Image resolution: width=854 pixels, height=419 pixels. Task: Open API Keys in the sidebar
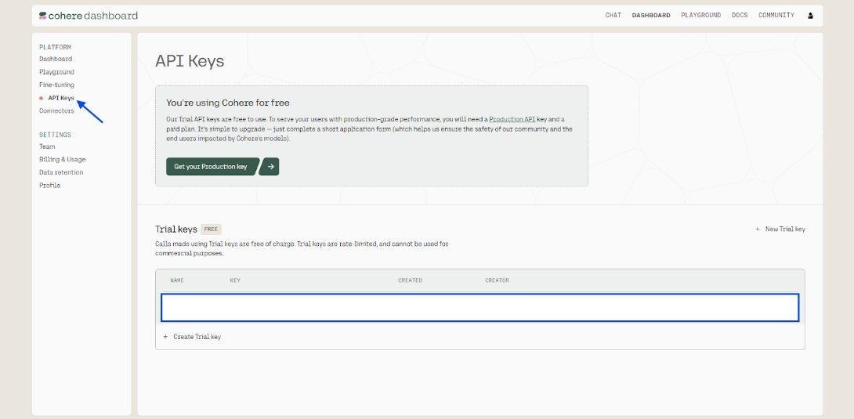click(61, 98)
